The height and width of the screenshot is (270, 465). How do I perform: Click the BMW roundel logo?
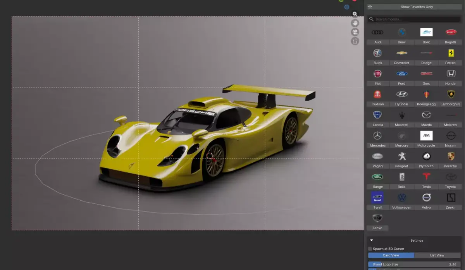[x=402, y=32]
